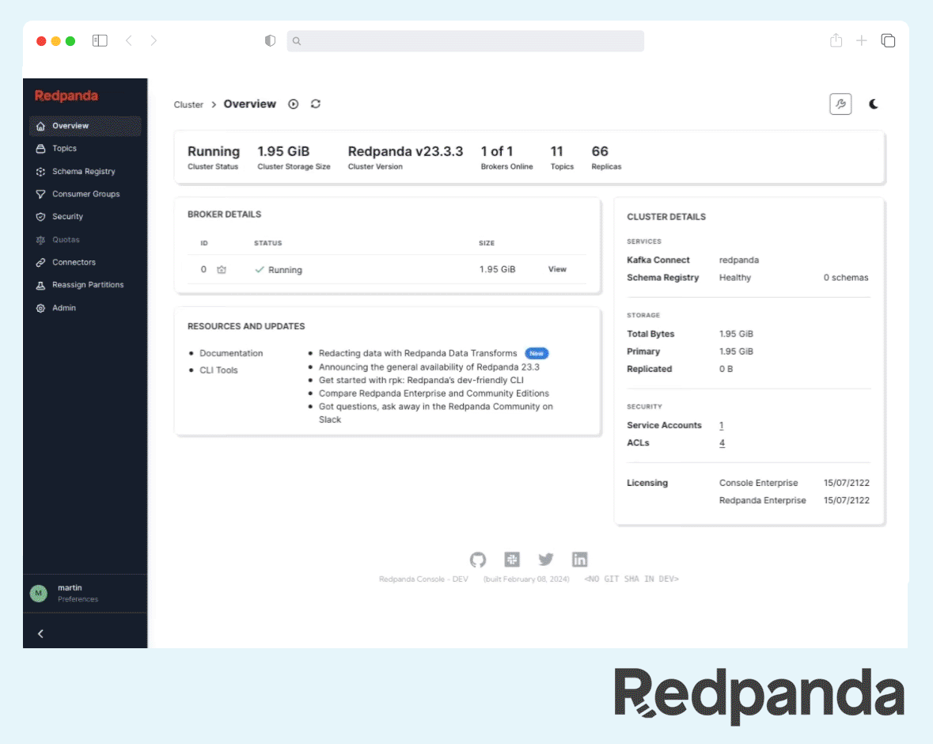Open martin's Preferences user menu
Viewport: 933px width, 744px height.
coord(77,593)
